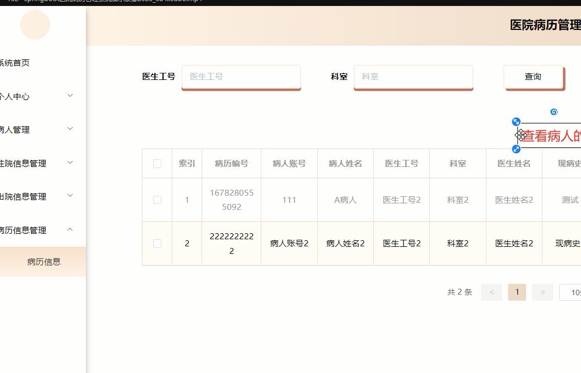The width and height of the screenshot is (581, 373).
Task: Collapse the 病历信息管理 sidebar menu
Action: coord(35,229)
